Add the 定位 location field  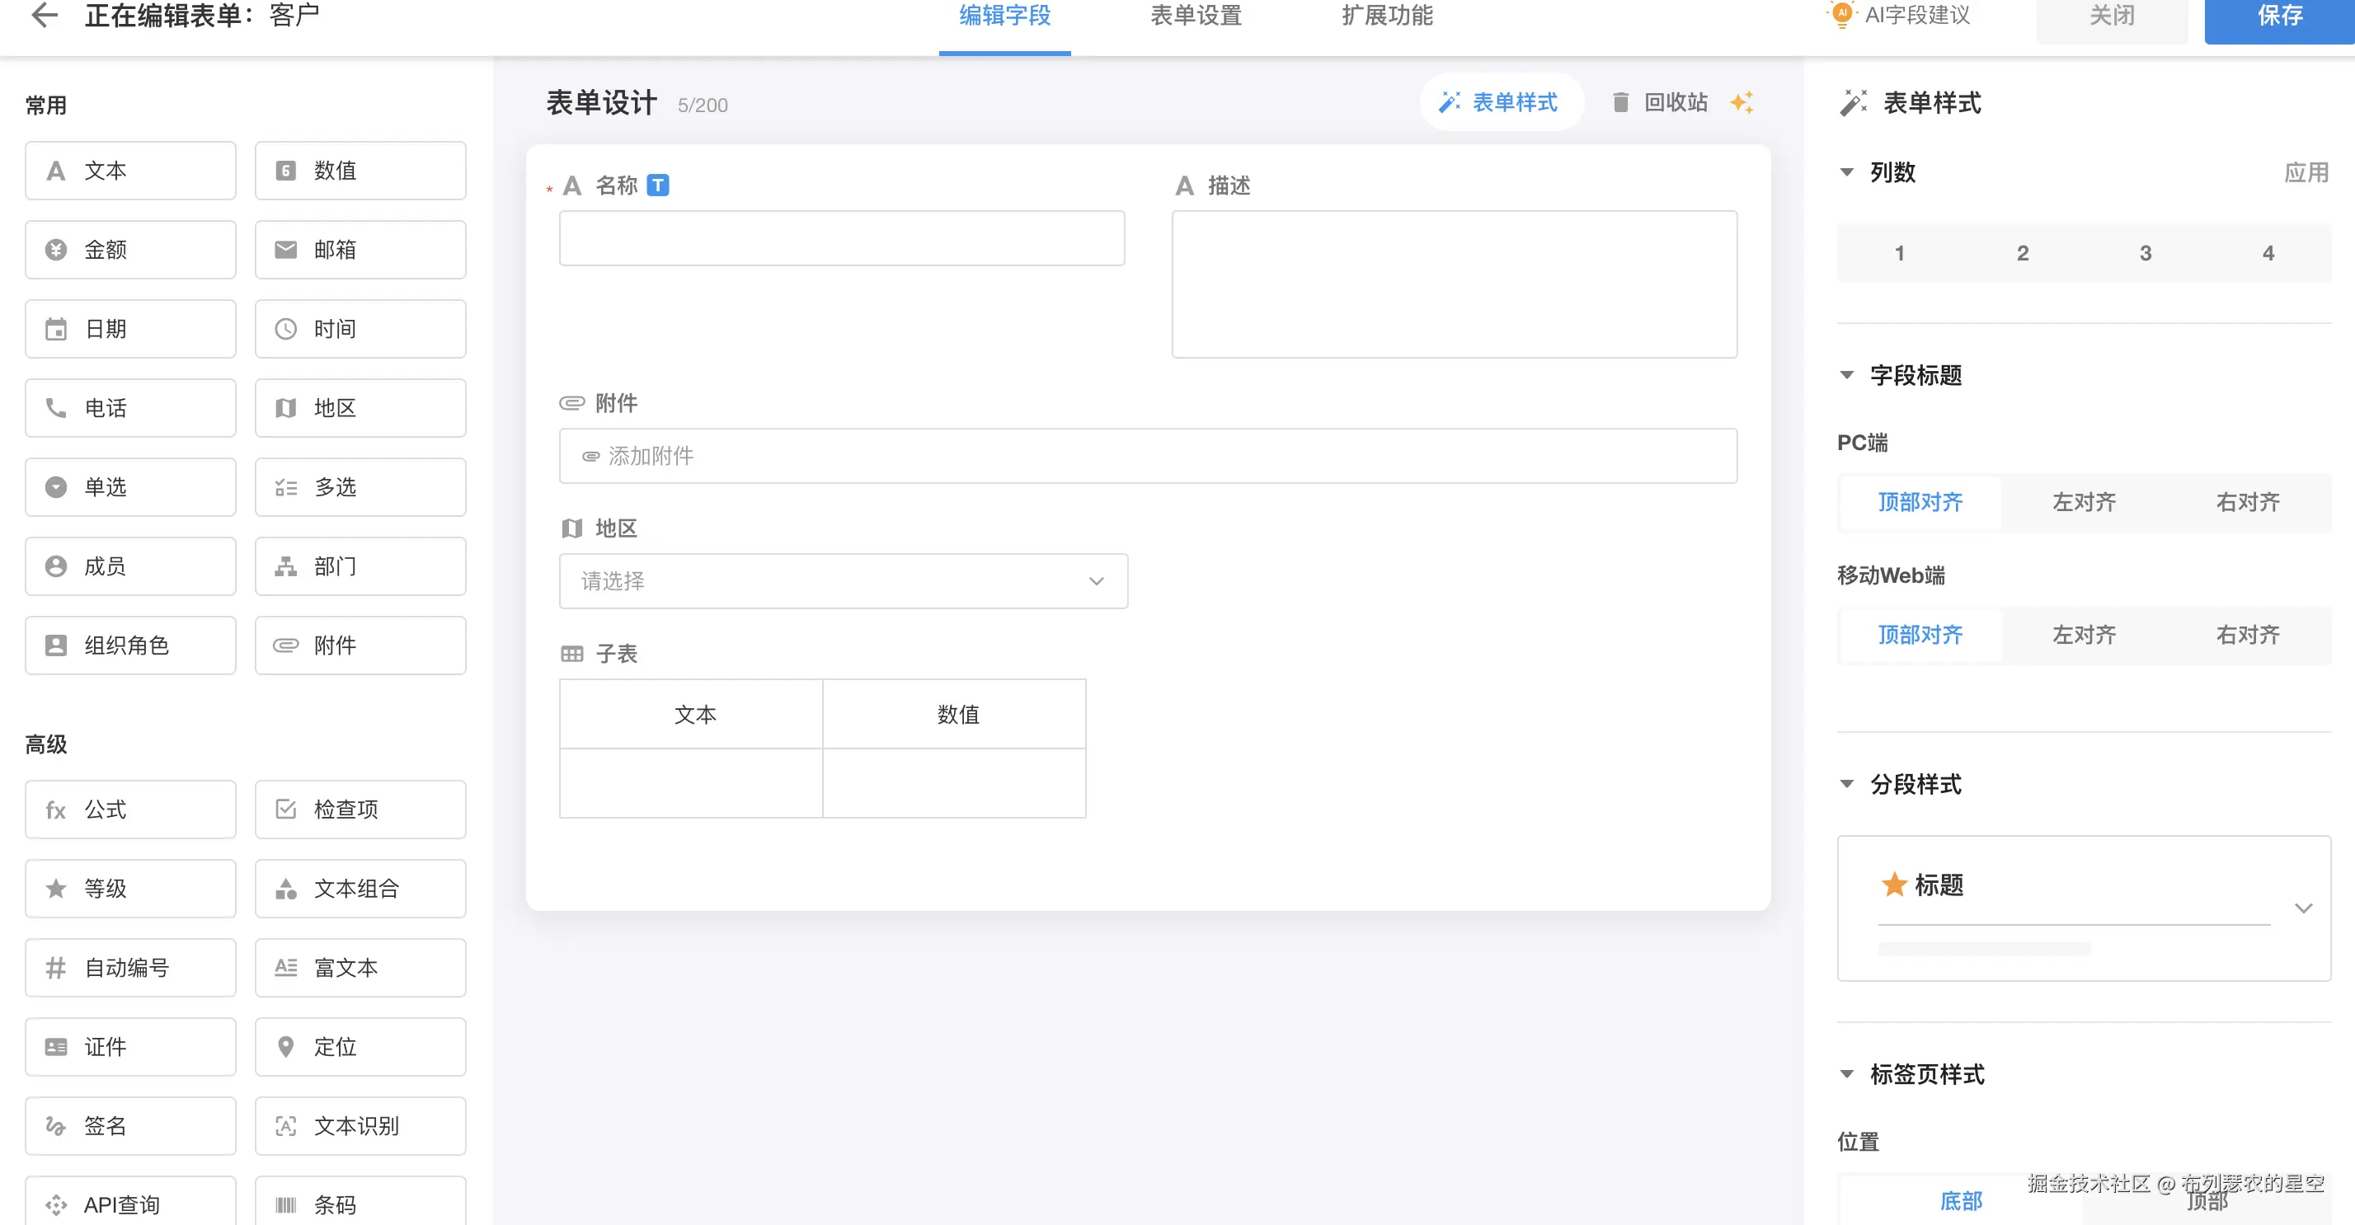tap(360, 1047)
